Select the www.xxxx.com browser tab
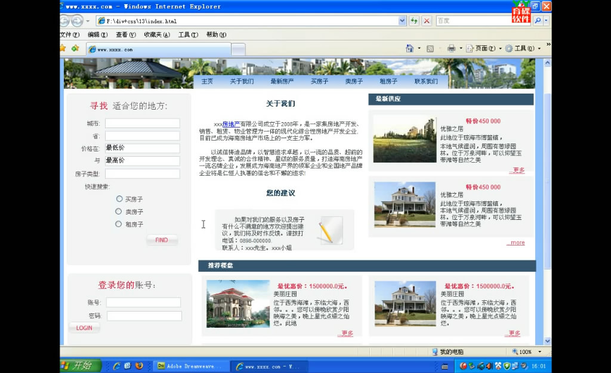This screenshot has height=373, width=611. [x=159, y=49]
